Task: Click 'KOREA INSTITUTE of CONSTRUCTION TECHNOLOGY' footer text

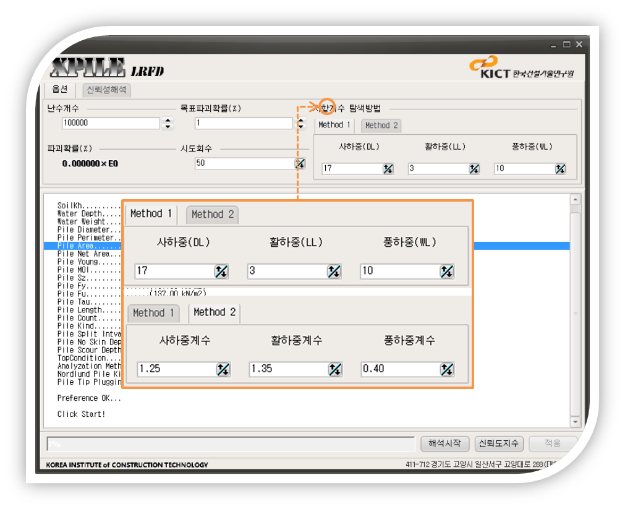Action: [x=127, y=465]
